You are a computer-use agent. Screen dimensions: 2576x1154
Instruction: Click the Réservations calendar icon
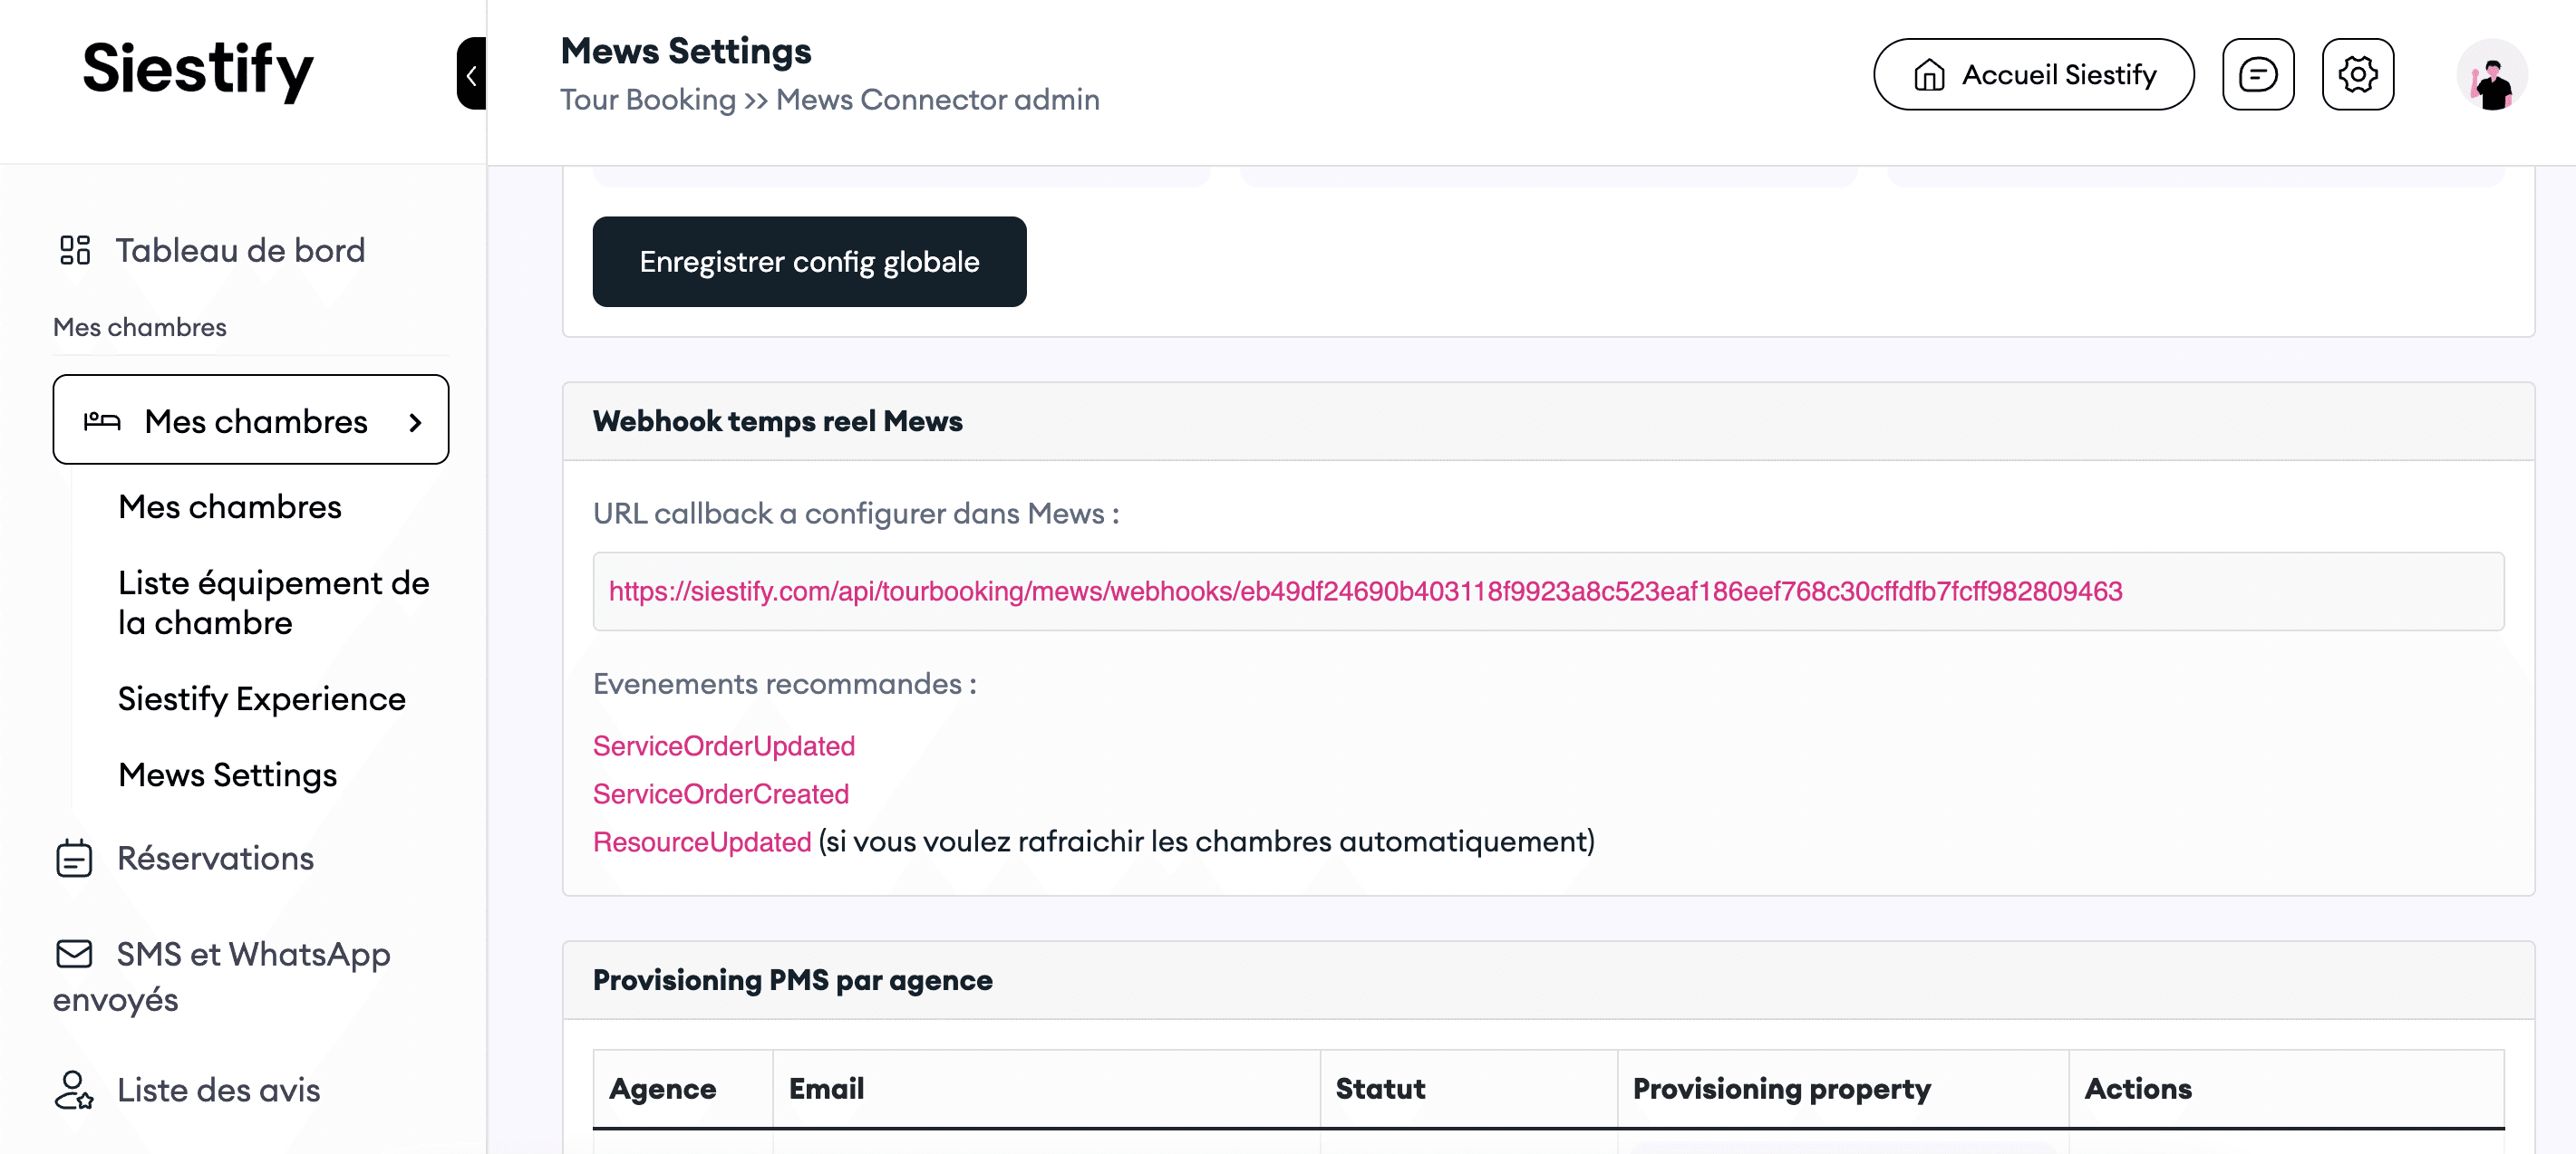pyautogui.click(x=74, y=859)
